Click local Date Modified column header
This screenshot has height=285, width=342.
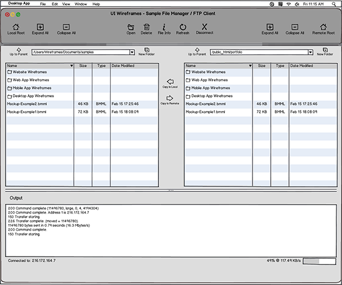[135, 66]
